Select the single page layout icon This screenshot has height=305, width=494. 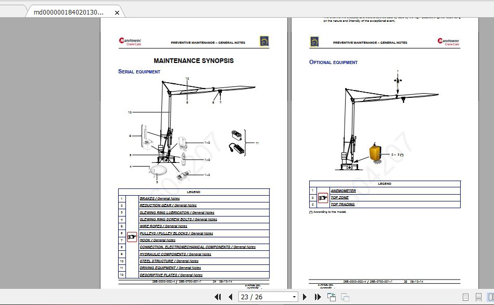465,297
